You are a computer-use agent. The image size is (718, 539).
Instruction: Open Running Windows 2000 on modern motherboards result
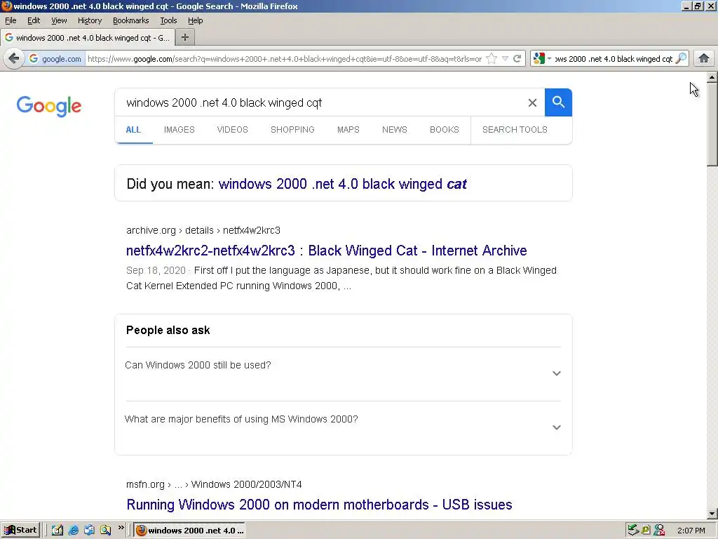click(319, 505)
